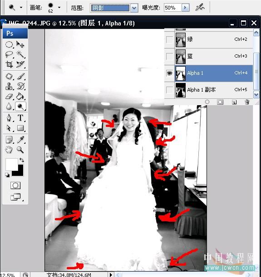Select the Hand tool
The width and height of the screenshot is (261, 277).
[x=9, y=150]
